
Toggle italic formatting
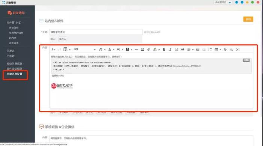point(170,49)
